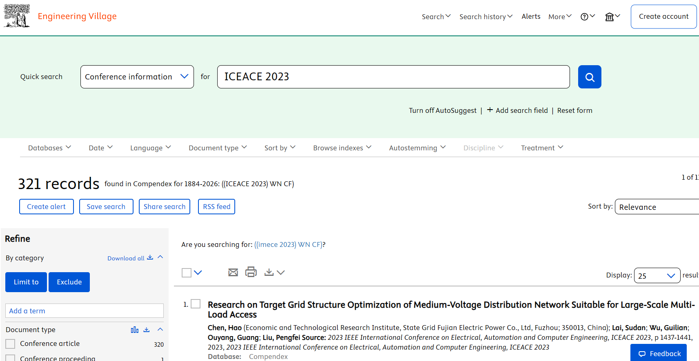Check Conference proceeding filter

pos(10,358)
